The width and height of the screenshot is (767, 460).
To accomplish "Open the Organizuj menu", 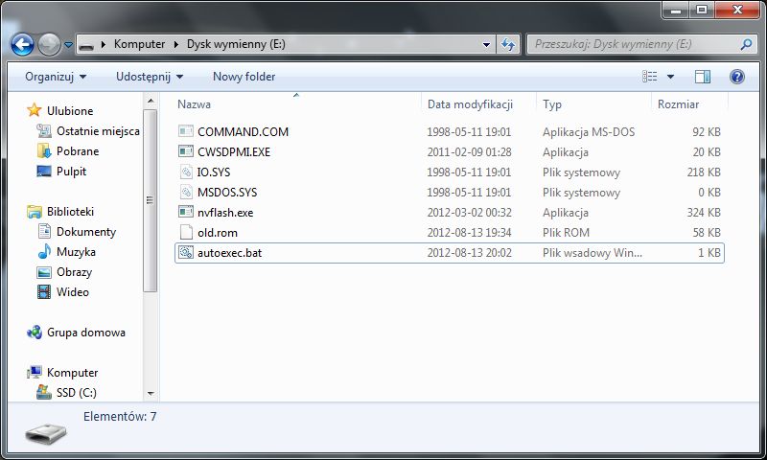I will [56, 77].
